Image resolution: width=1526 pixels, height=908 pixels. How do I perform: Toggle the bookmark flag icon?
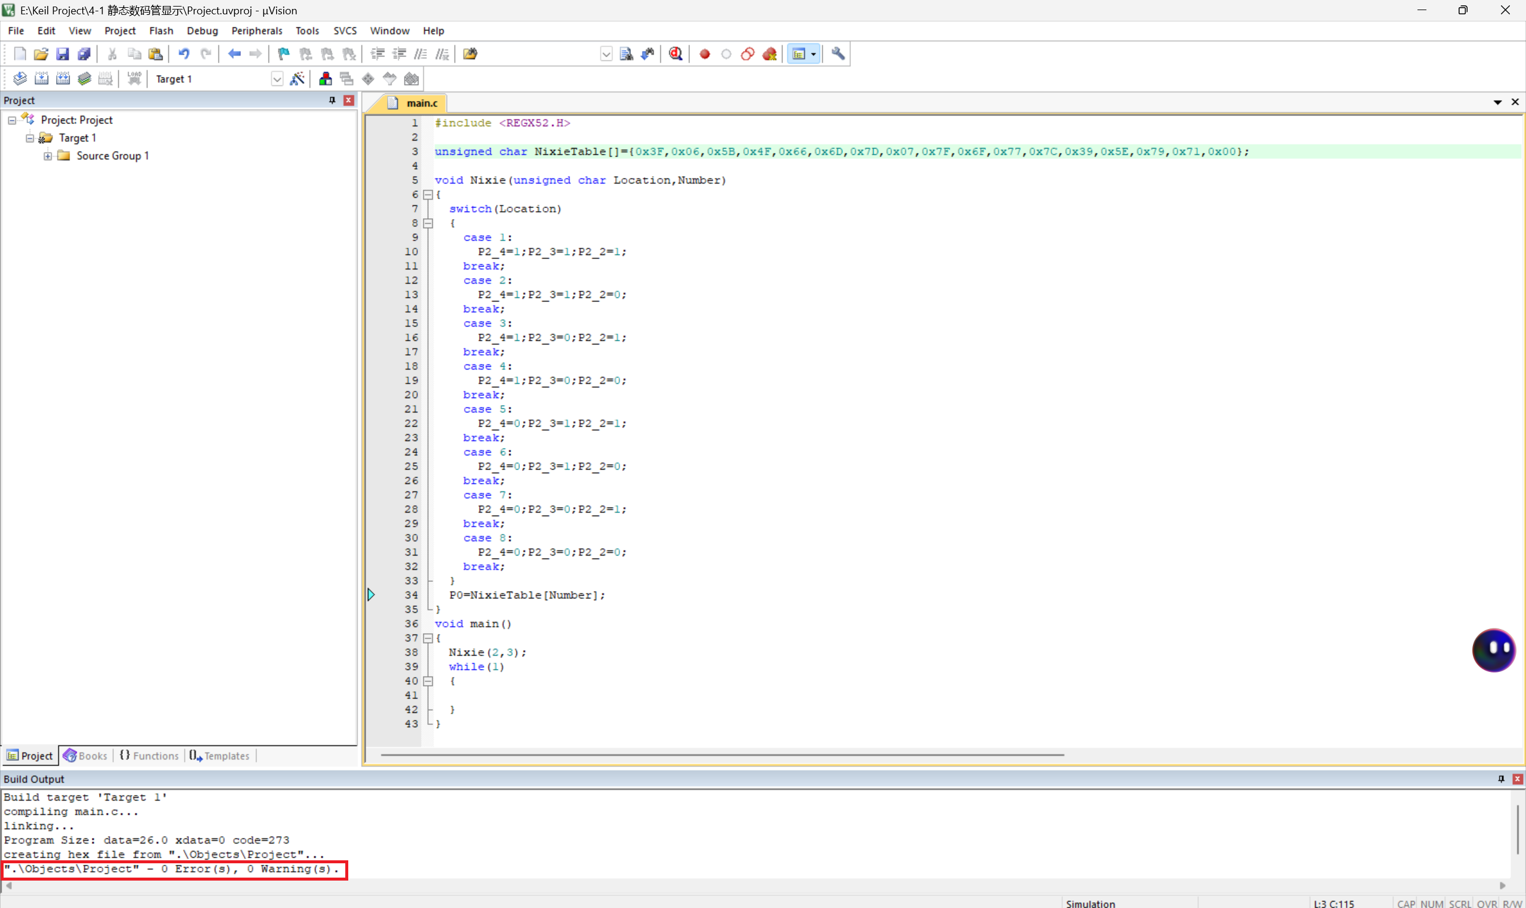point(283,54)
